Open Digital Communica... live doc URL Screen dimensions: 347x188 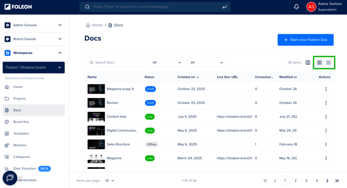(x=235, y=131)
